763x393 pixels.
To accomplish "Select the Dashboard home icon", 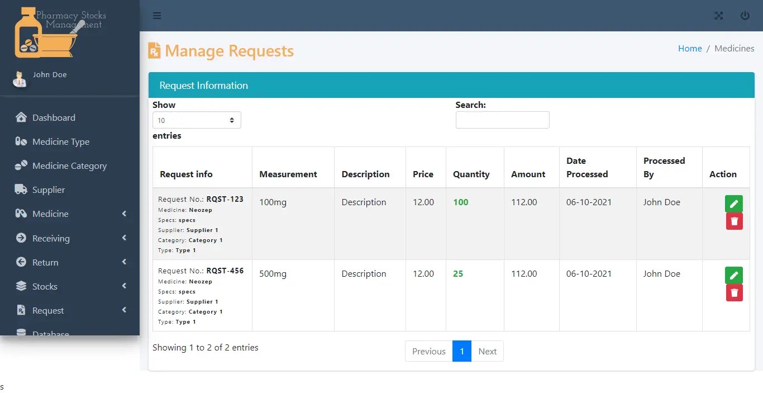I will click(x=21, y=117).
